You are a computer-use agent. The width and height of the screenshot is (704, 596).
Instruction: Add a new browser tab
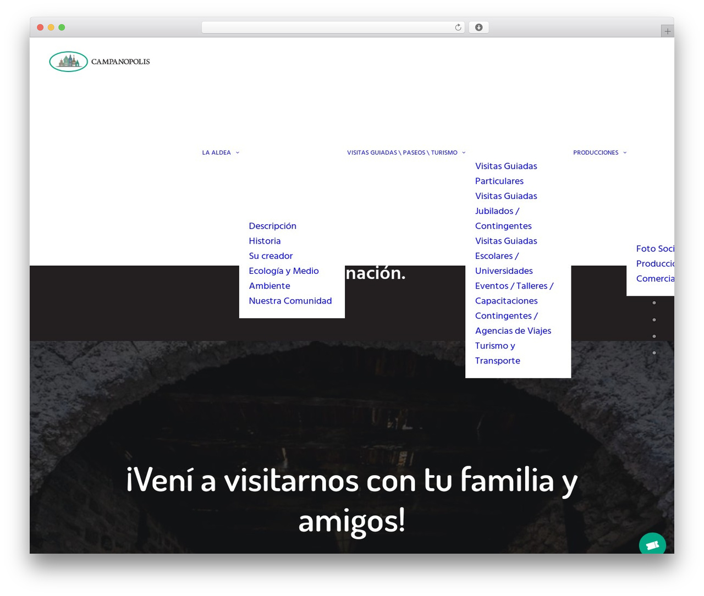667,31
